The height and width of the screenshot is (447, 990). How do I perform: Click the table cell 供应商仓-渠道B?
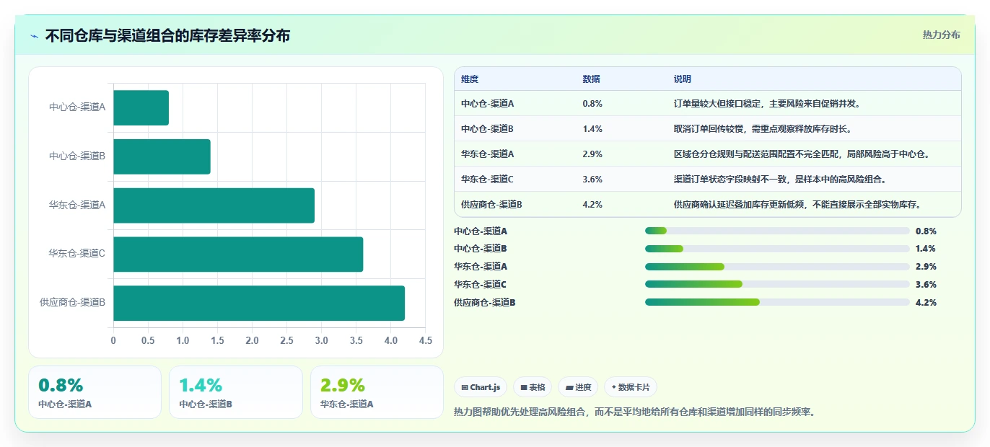click(491, 205)
